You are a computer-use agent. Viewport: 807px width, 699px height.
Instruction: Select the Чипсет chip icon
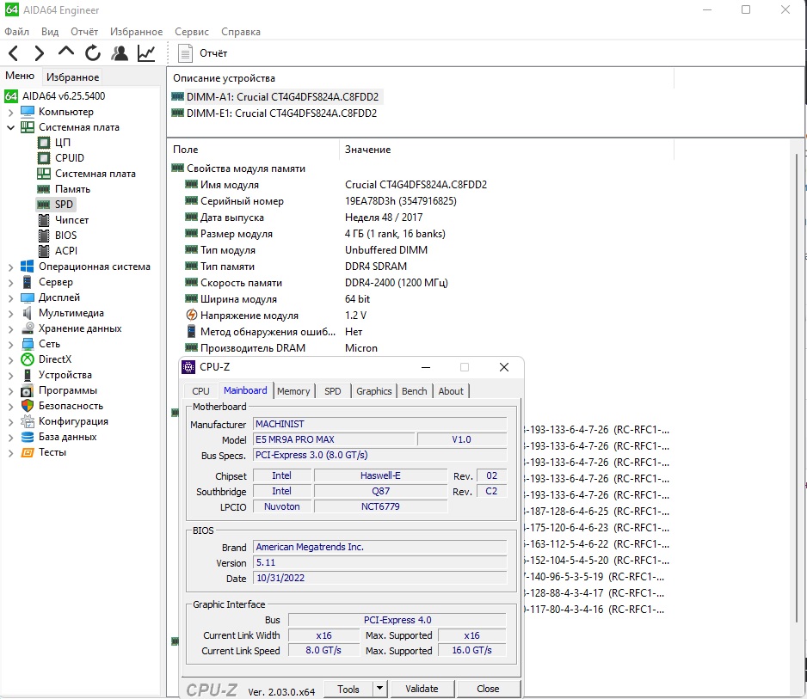[44, 220]
